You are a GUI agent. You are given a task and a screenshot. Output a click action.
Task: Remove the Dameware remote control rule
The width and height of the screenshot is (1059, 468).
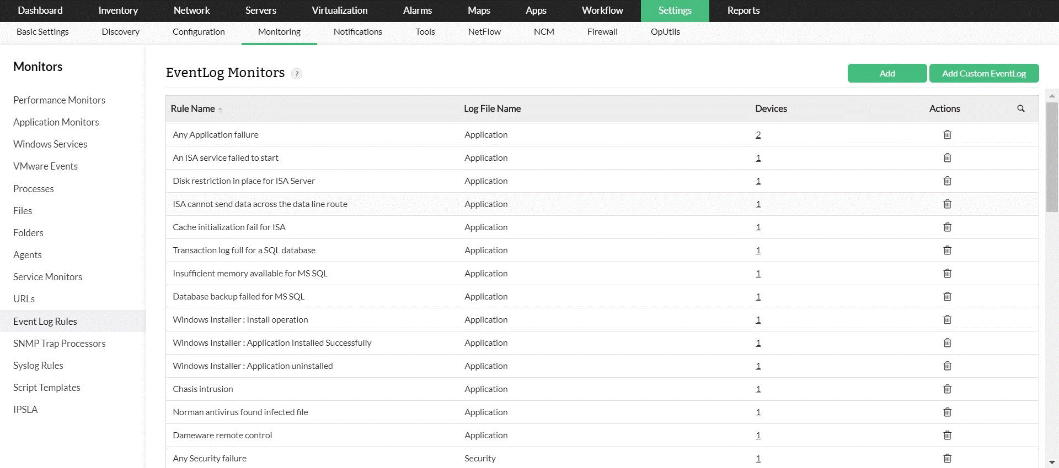point(947,435)
